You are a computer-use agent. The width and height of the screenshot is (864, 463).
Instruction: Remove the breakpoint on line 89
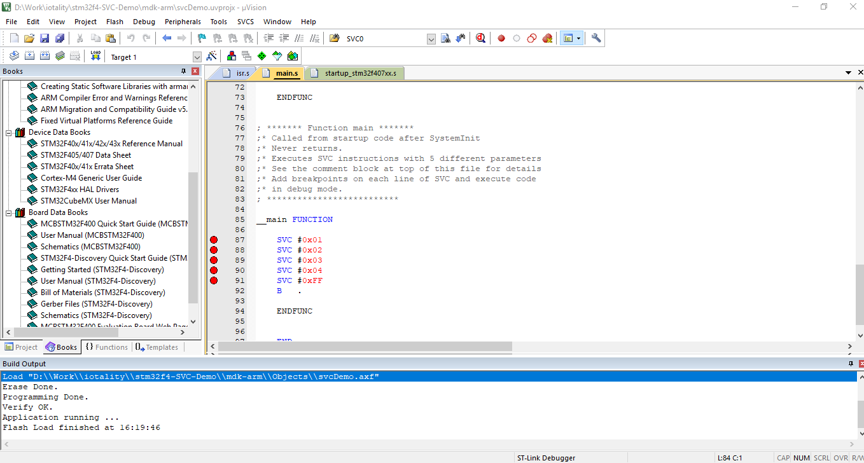pyautogui.click(x=214, y=260)
